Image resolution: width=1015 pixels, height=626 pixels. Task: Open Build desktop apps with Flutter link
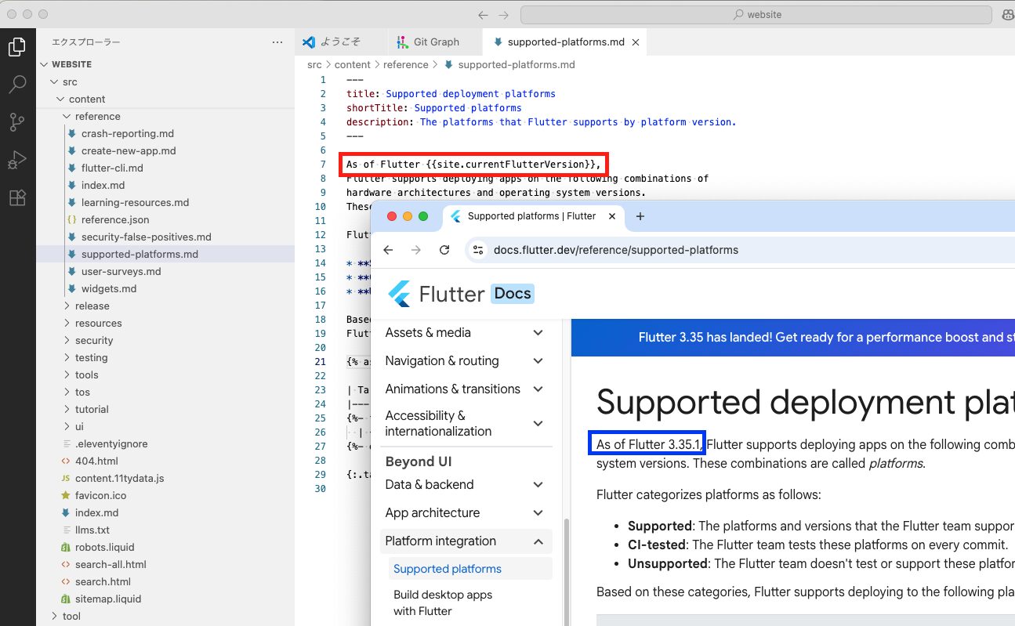443,602
